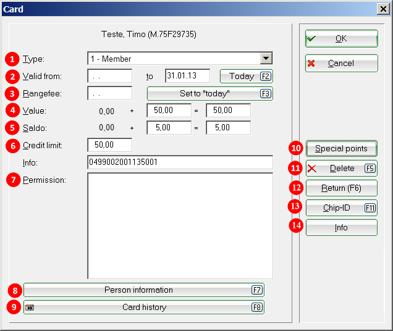Screen dimensions: 393x331
Task: Open Special points
Action: pos(341,149)
